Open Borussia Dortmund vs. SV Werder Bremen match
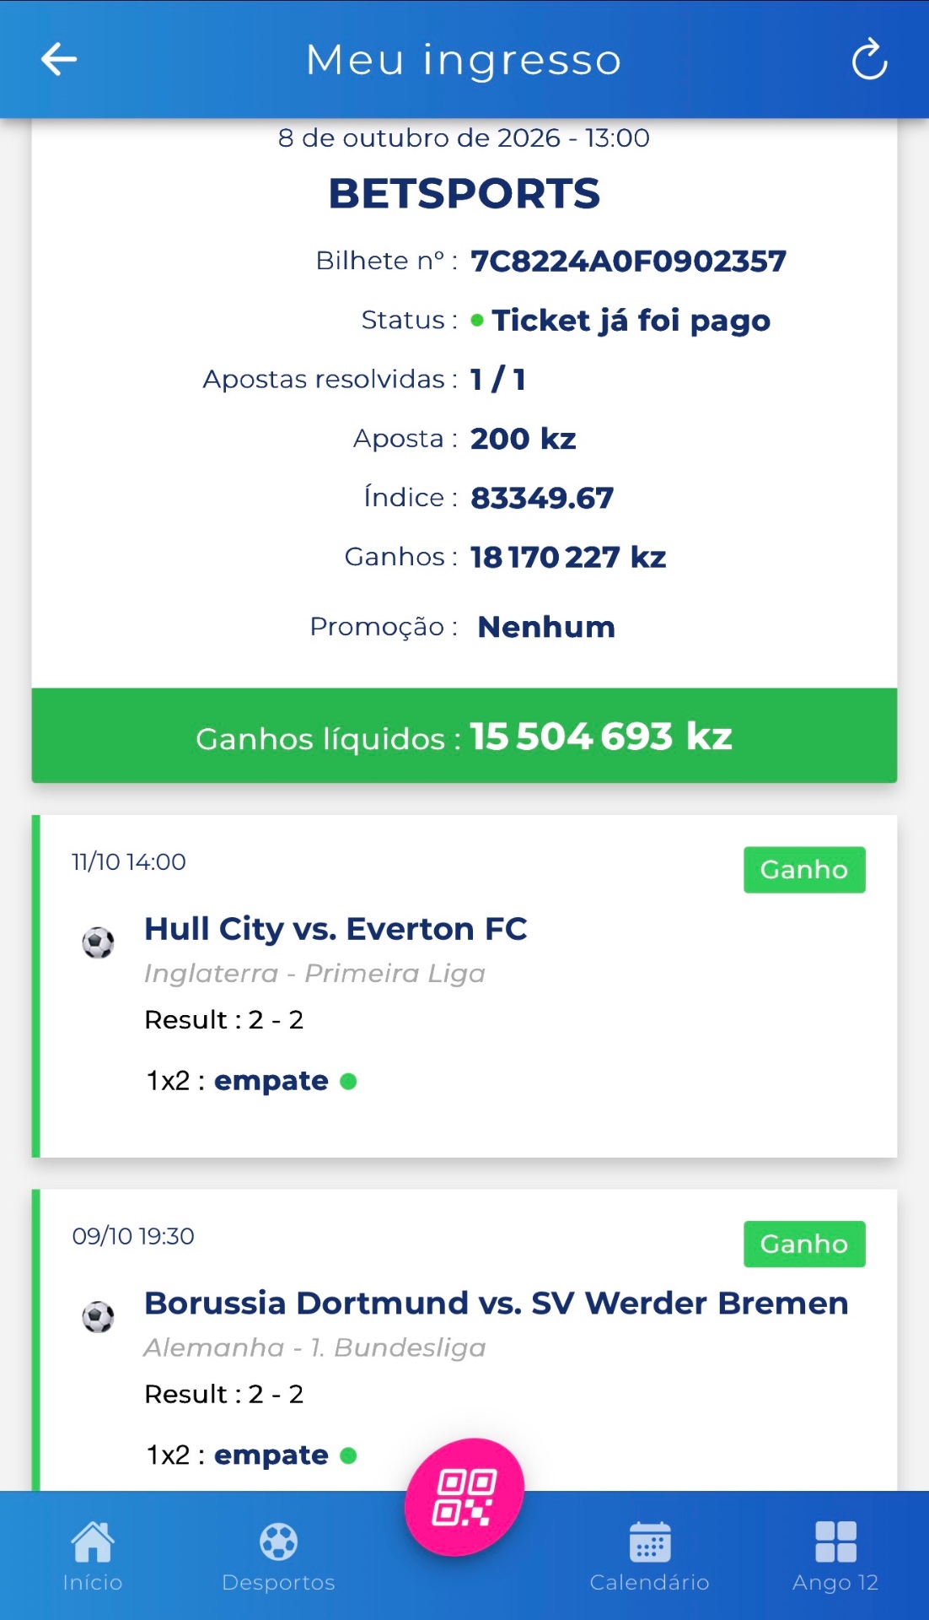 (x=496, y=1303)
